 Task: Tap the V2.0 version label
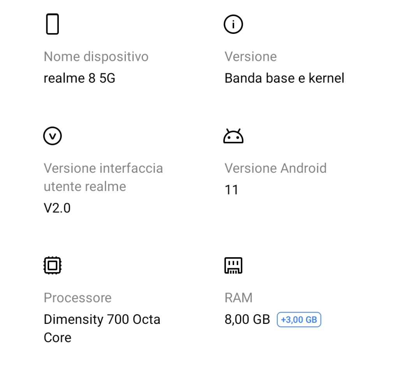[57, 208]
